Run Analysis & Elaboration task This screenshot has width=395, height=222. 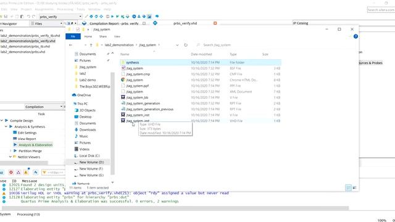[36, 145]
